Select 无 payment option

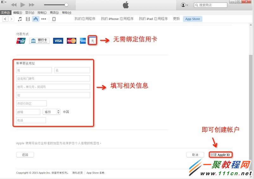coord(92,40)
